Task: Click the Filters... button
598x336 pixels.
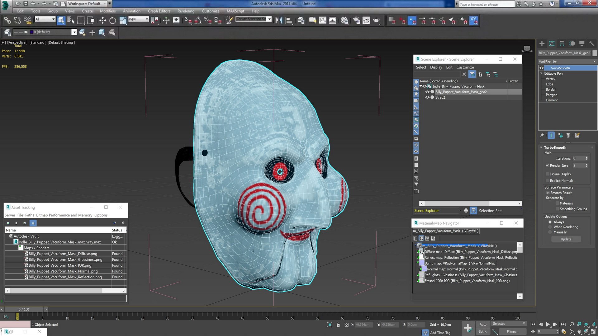Action: click(512, 332)
